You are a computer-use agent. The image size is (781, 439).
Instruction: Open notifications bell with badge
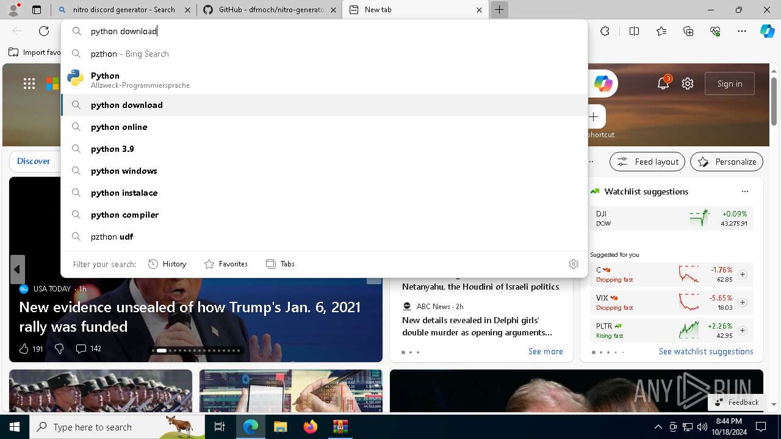coord(663,84)
